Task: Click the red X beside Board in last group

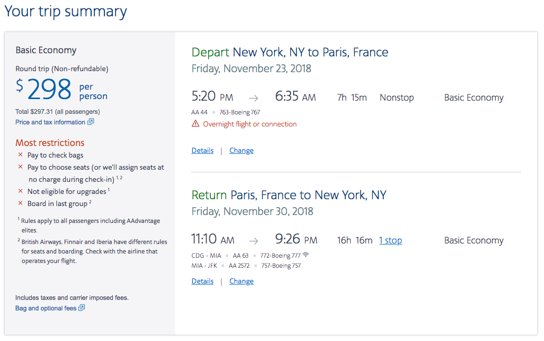Action: coord(21,203)
